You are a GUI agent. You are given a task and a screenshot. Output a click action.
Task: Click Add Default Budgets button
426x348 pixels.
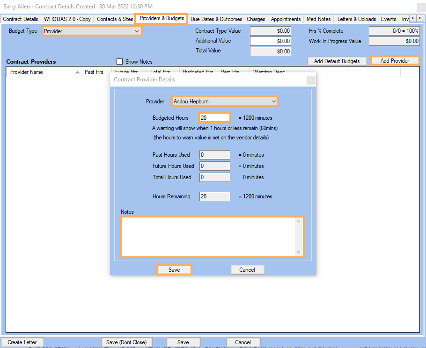(x=337, y=61)
